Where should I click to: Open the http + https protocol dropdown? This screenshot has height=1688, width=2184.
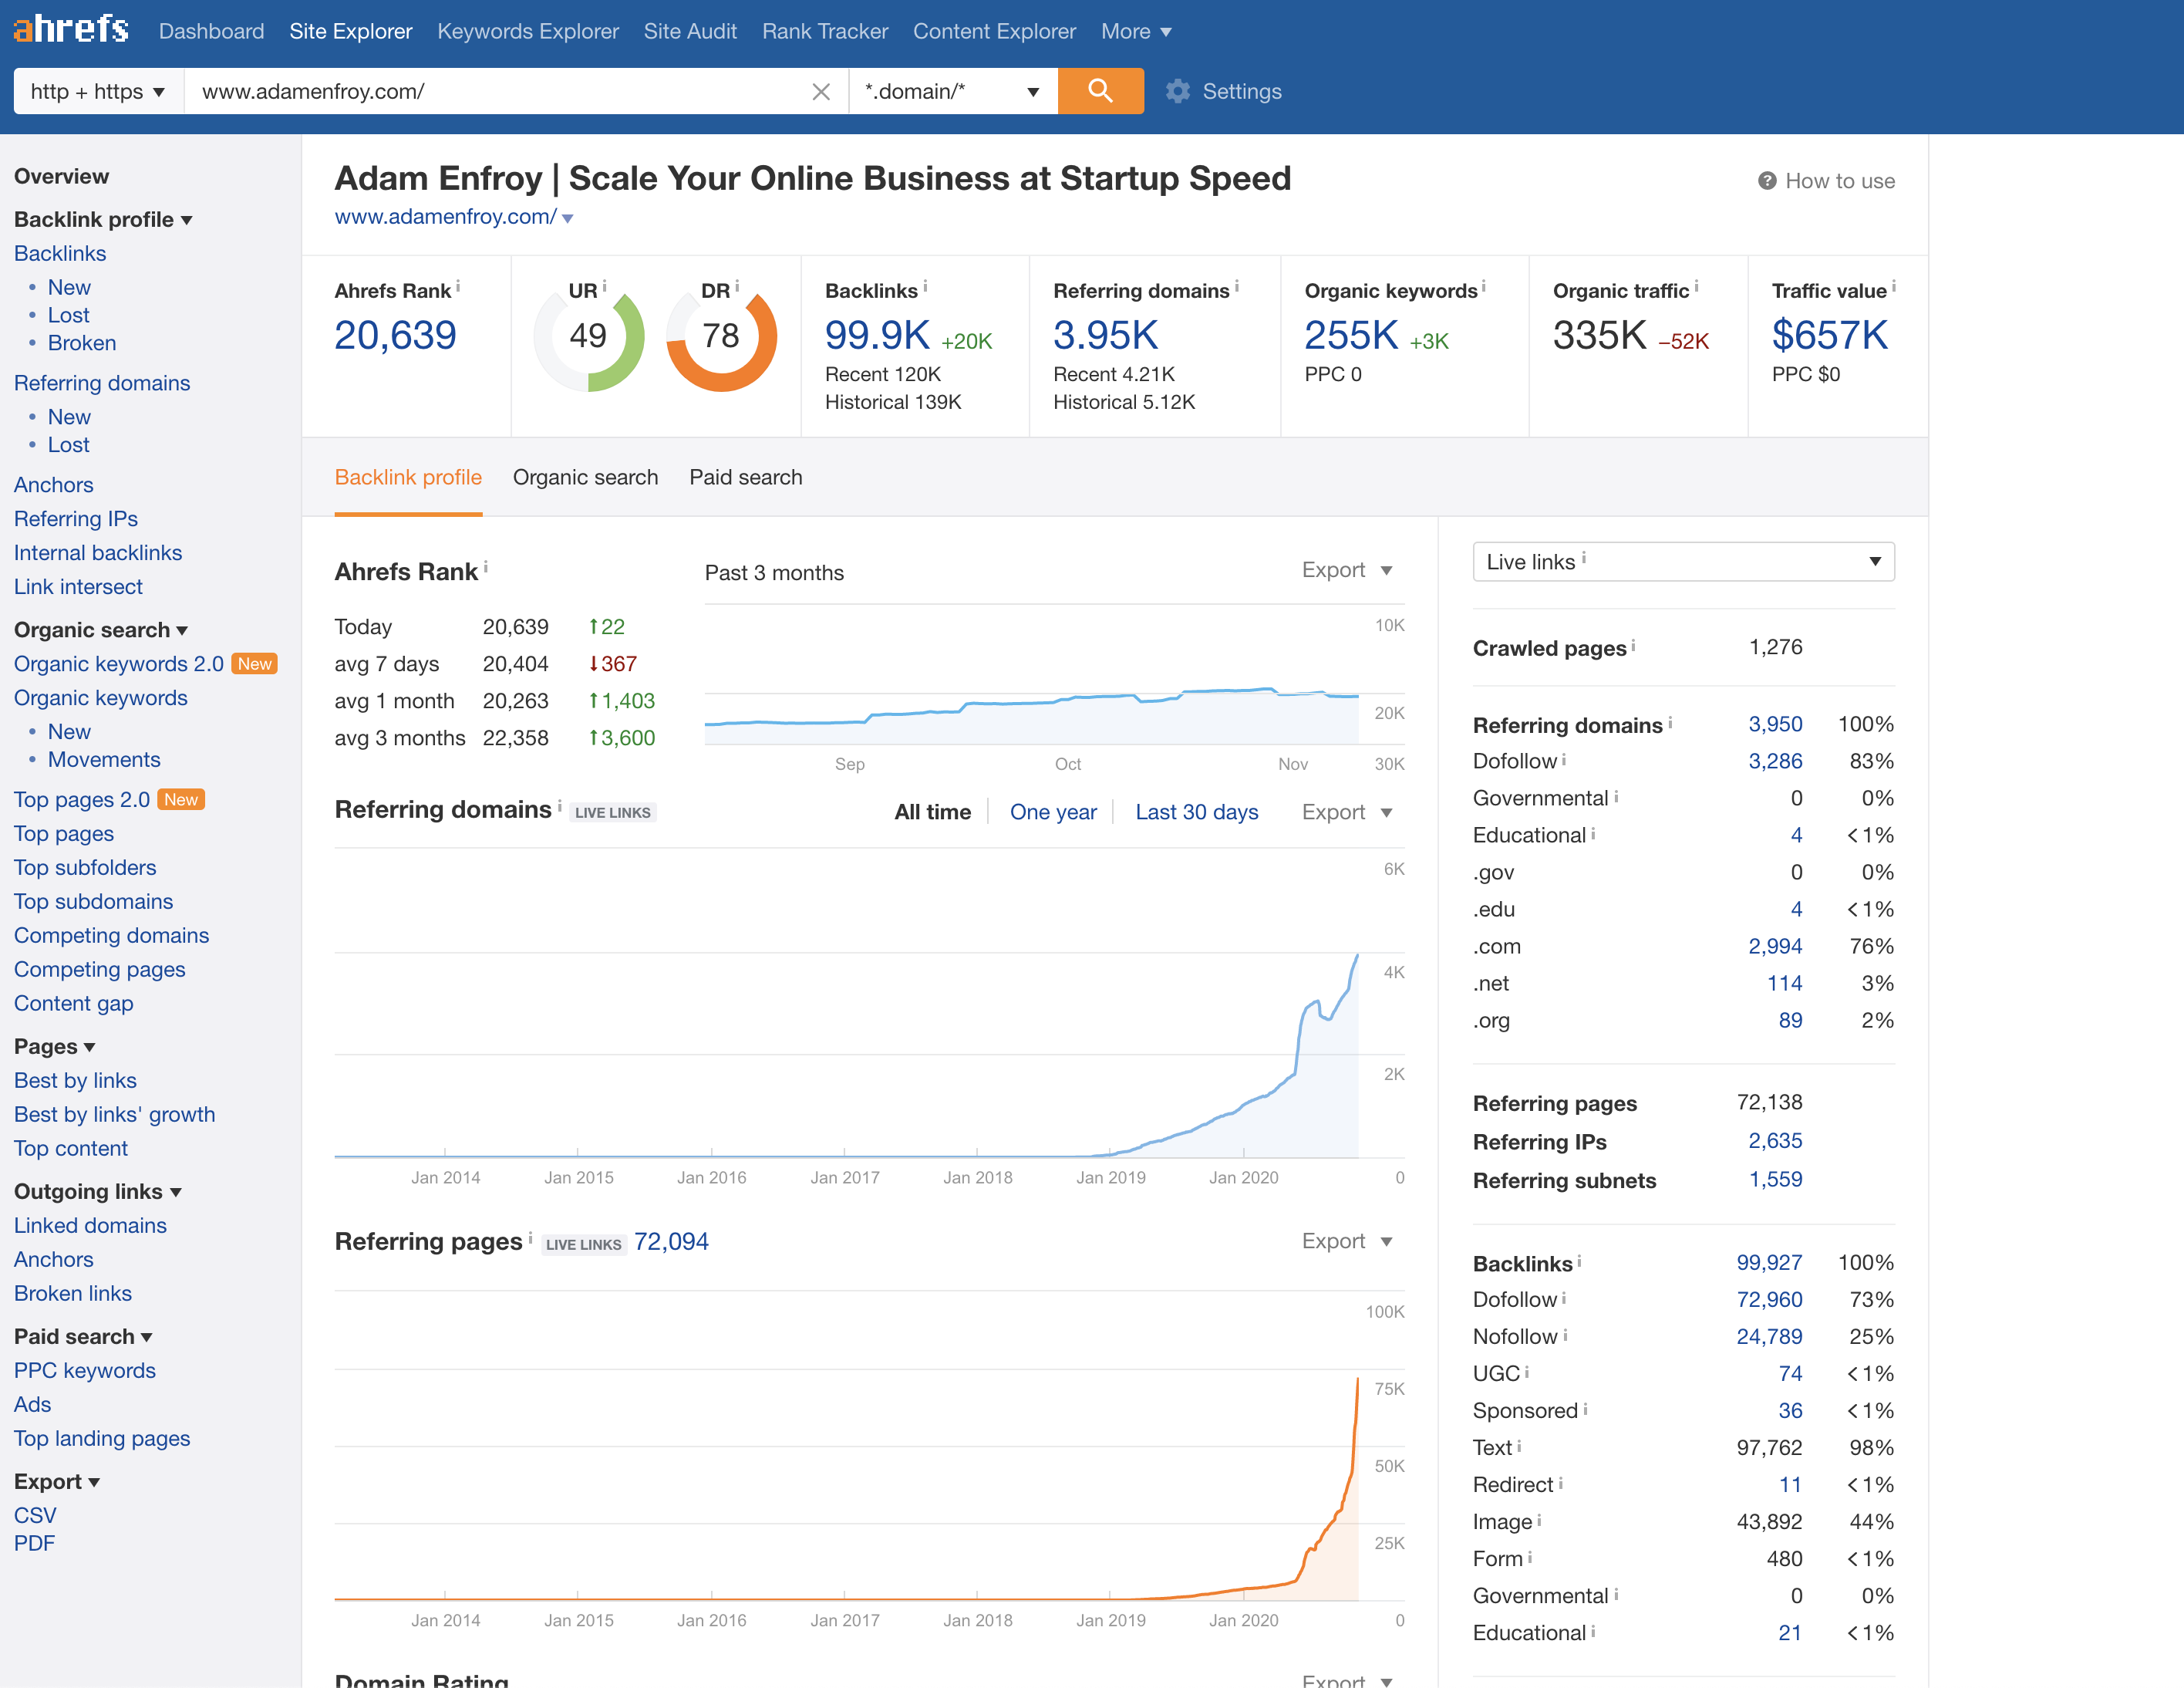coord(97,92)
